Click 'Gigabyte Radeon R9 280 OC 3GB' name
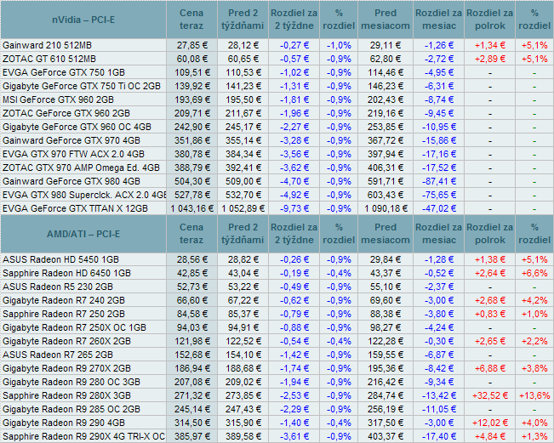554x443 pixels. tap(71, 382)
